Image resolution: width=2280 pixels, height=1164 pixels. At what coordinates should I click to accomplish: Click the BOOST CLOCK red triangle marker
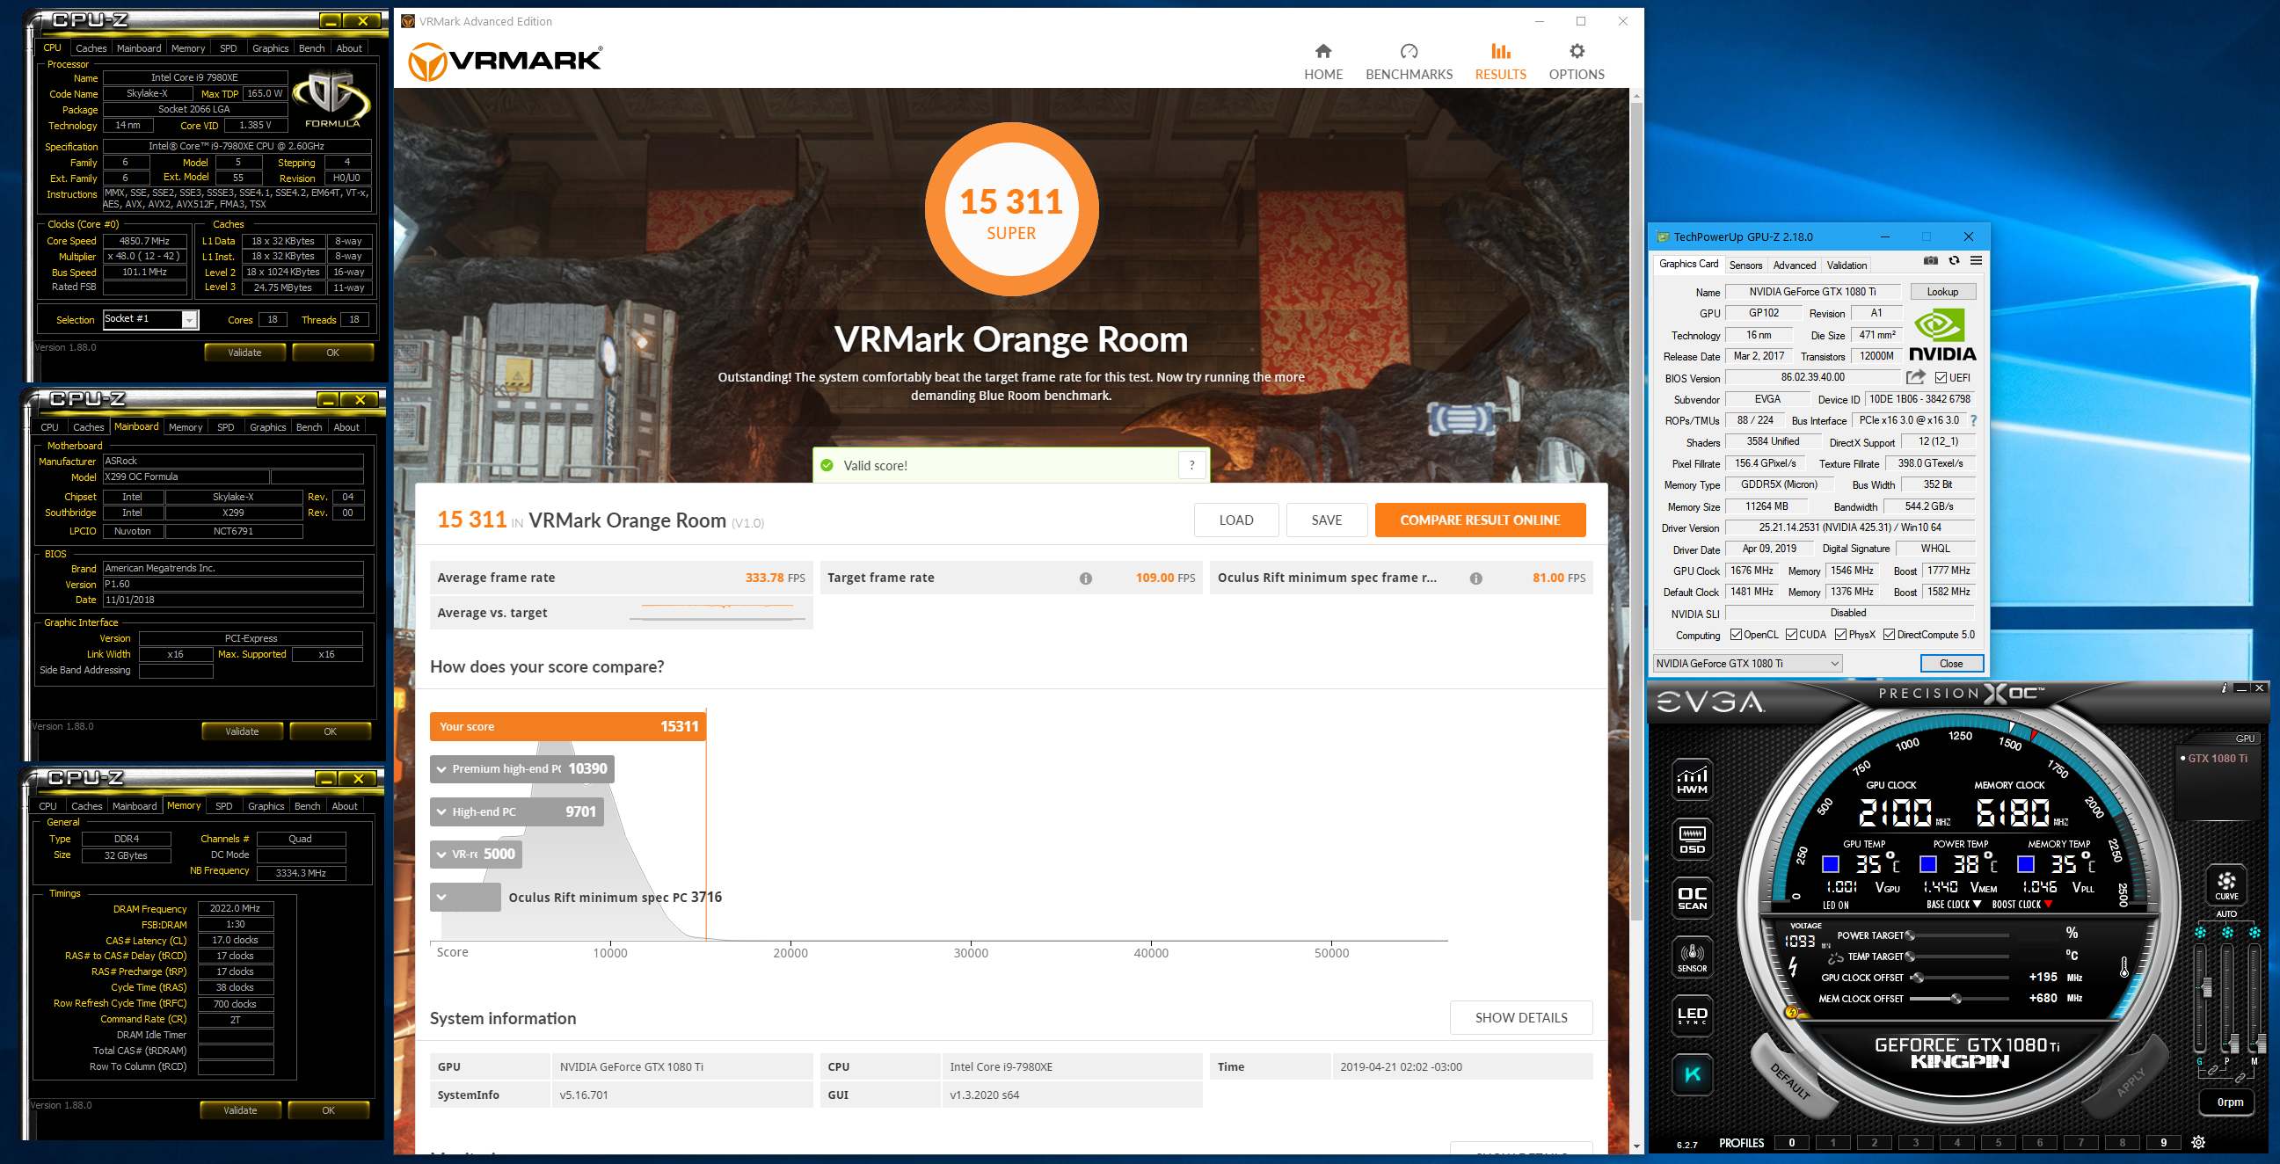(2048, 905)
